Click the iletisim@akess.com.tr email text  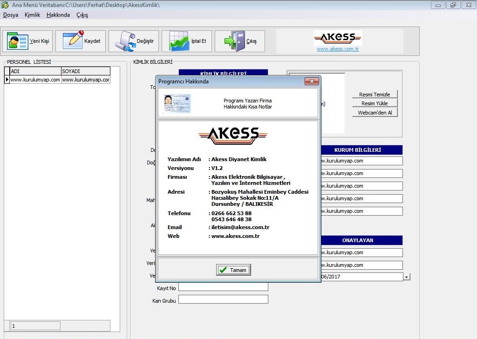(x=240, y=227)
